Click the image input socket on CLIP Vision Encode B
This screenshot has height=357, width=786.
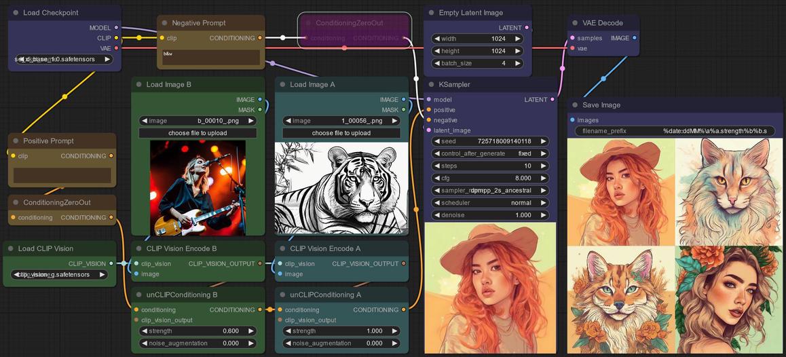tap(136, 274)
